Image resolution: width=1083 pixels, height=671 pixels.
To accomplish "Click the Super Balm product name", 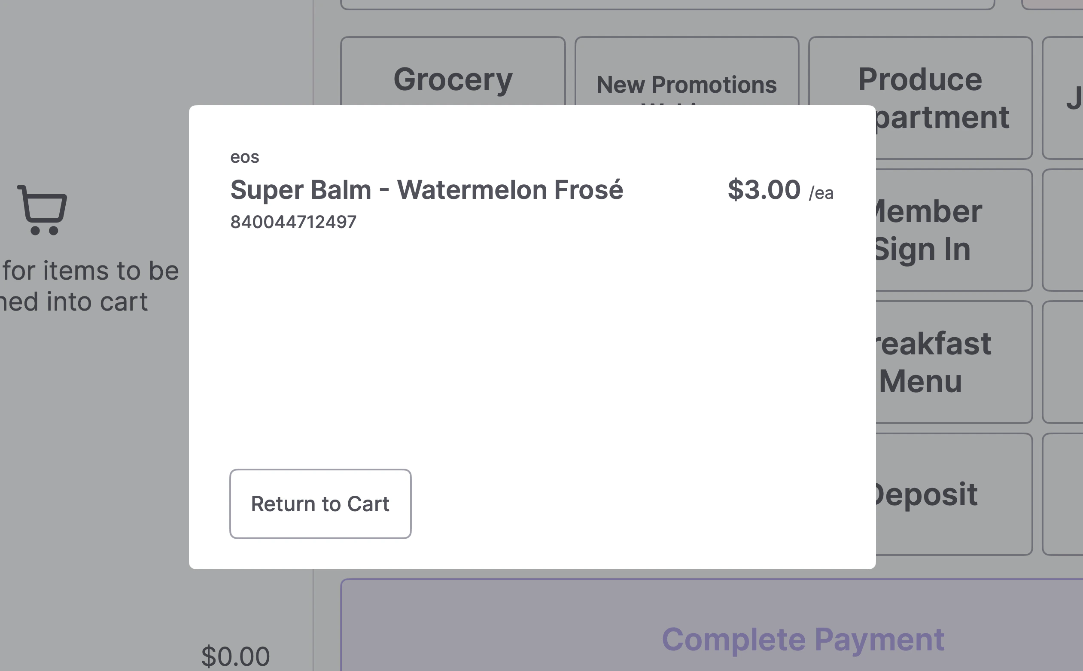I will [427, 189].
